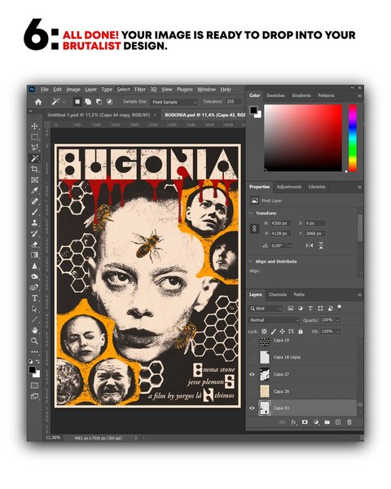Image resolution: width=391 pixels, height=489 pixels.
Task: Show the Capa 19 layer
Action: click(x=252, y=341)
